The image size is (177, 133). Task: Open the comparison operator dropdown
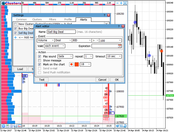tap(95, 40)
